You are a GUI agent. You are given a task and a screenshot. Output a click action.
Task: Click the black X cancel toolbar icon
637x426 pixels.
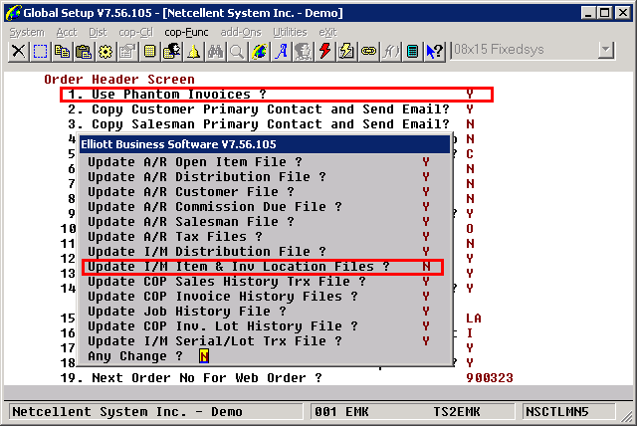point(18,52)
